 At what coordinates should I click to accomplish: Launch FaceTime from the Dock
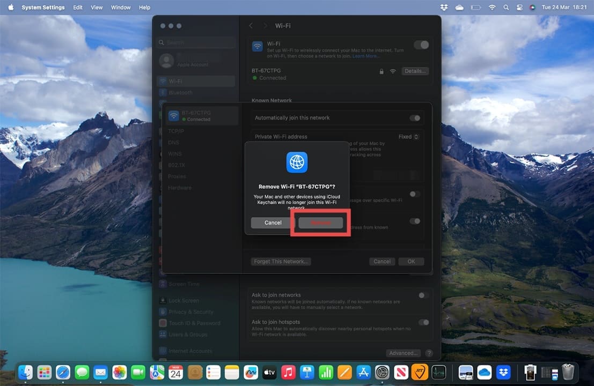pyautogui.click(x=138, y=373)
